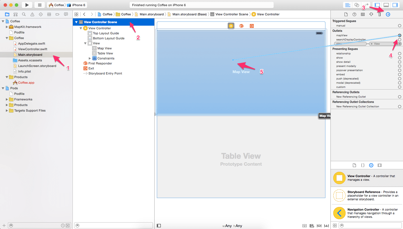Switch to the Version editor

(x=365, y=5)
